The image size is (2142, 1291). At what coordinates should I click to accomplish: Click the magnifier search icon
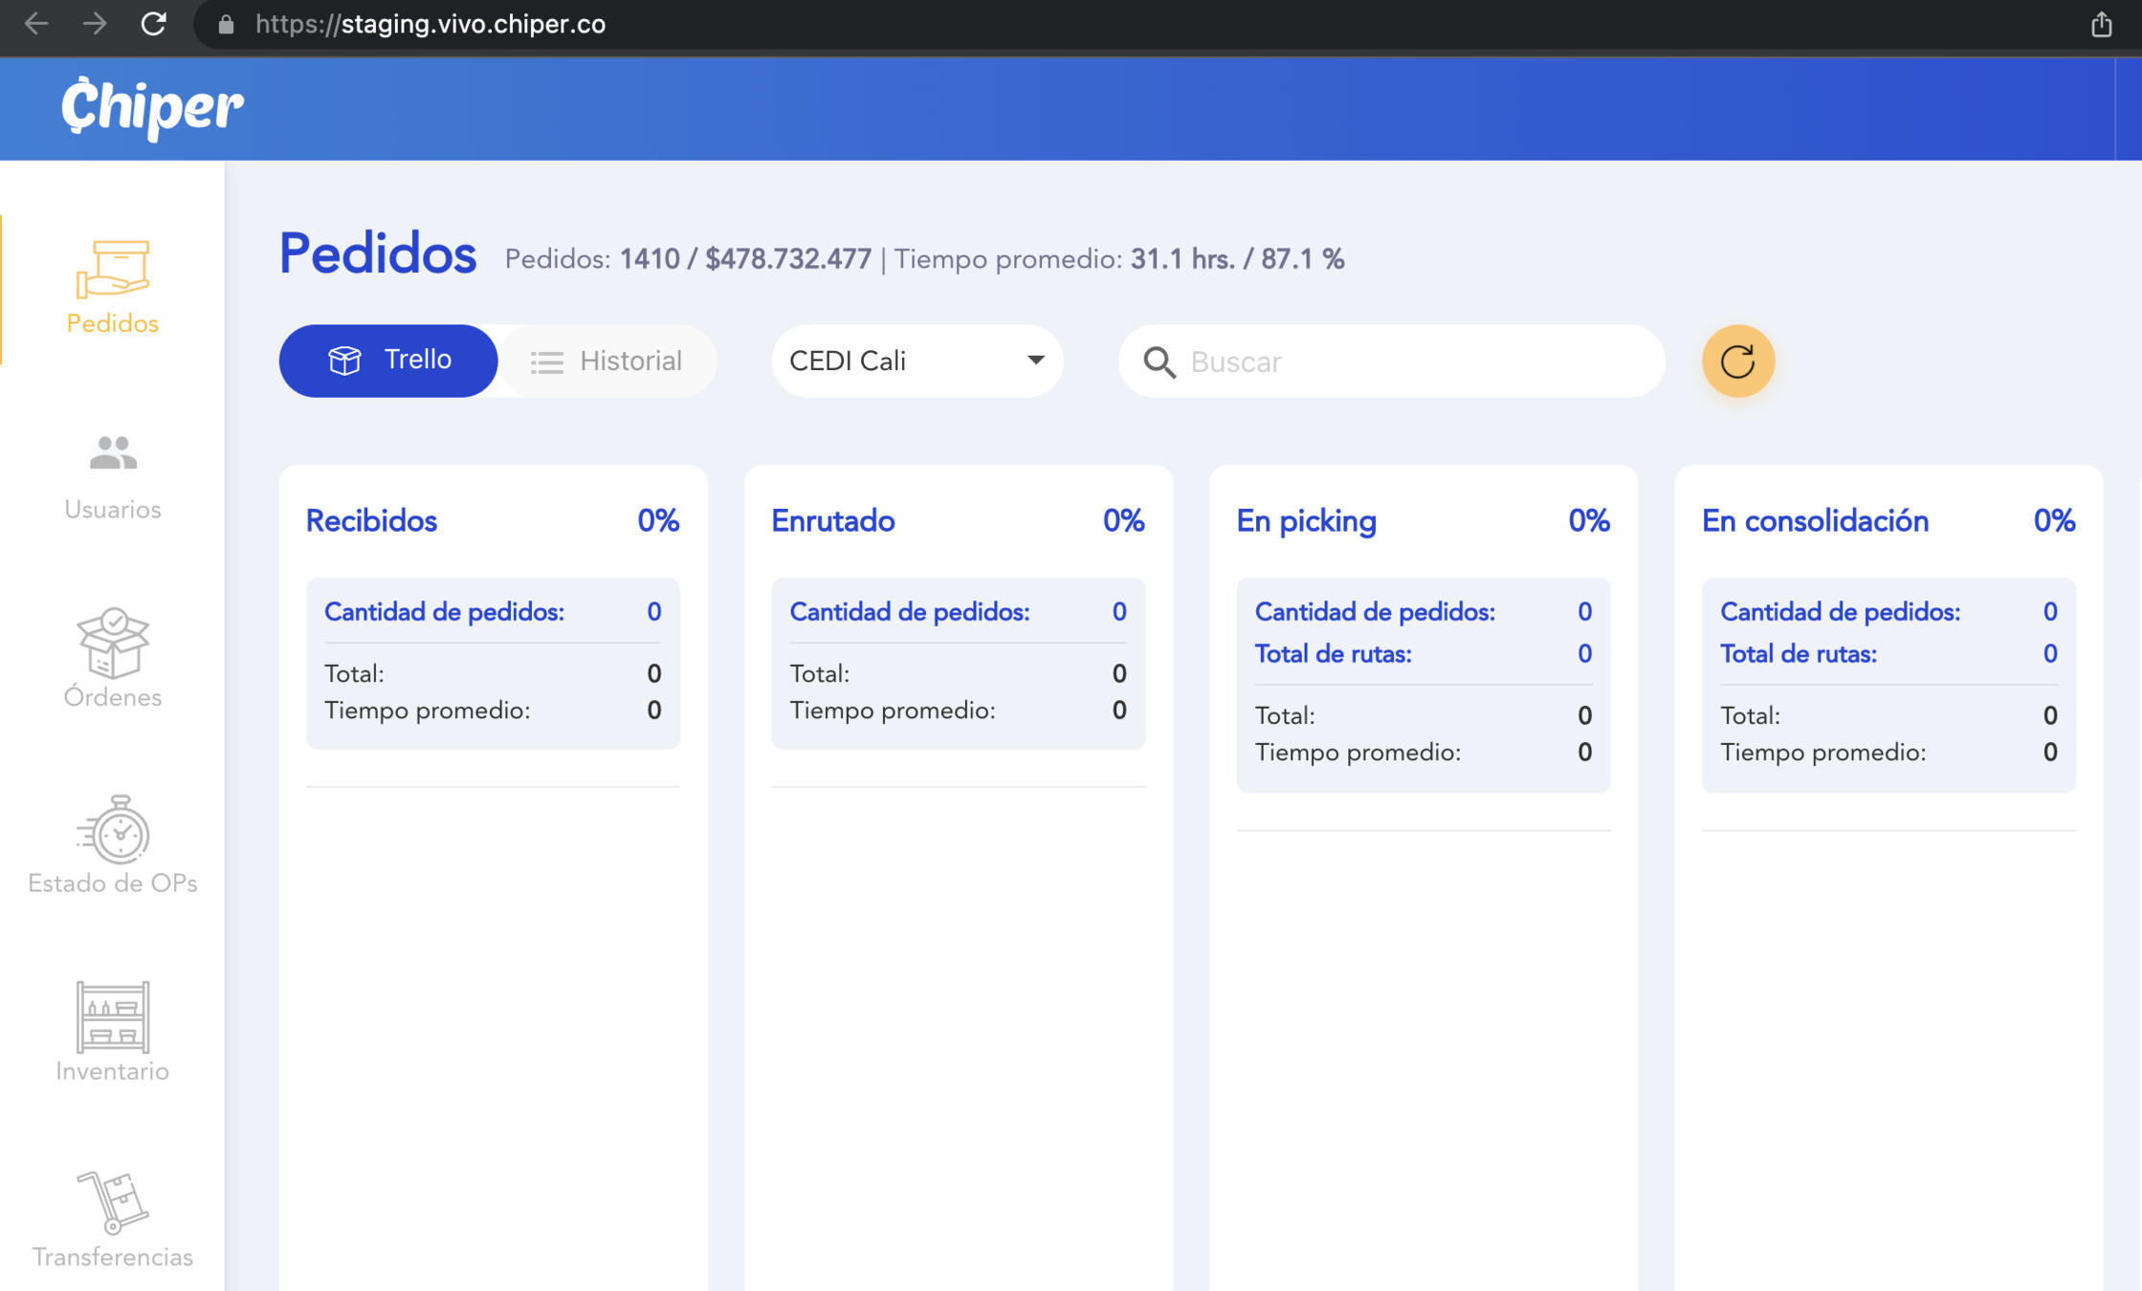coord(1159,362)
